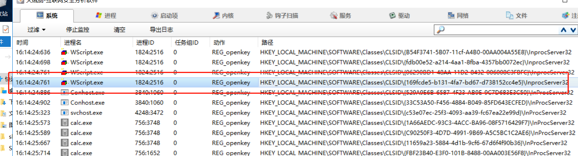Image resolution: width=578 pixels, height=156 pixels.
Task: Click the path containing {33C53A50-F456-4884-B049-85FD643ECFED}
Action: 416,103
